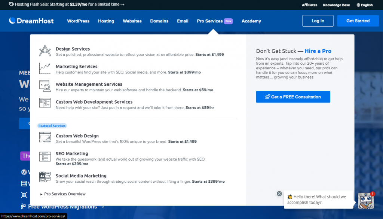Open the English language selector

[365, 5]
